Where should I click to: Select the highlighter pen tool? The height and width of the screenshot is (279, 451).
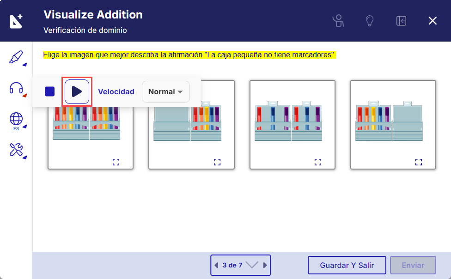(x=16, y=58)
